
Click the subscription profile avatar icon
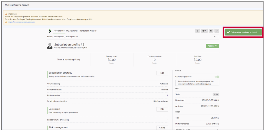(50, 46)
